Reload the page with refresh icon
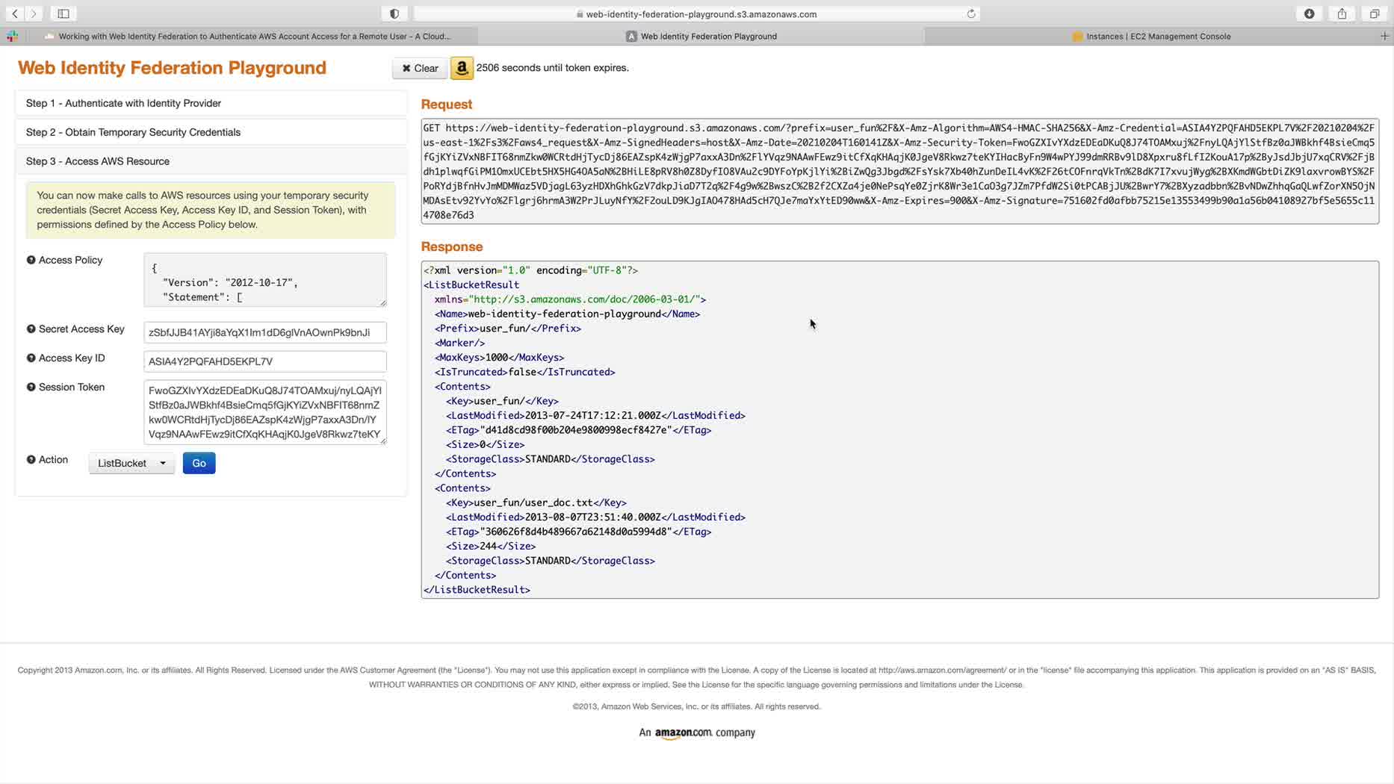 click(971, 13)
